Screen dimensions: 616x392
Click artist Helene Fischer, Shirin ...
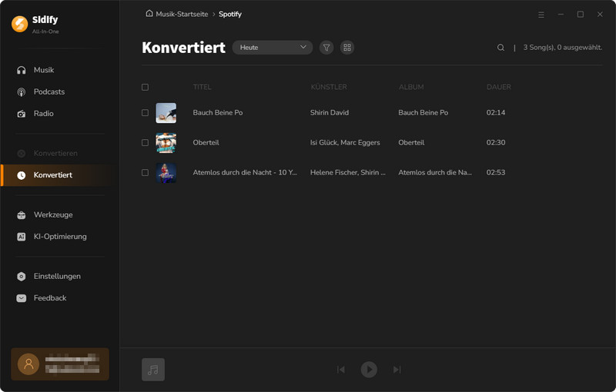[348, 172]
